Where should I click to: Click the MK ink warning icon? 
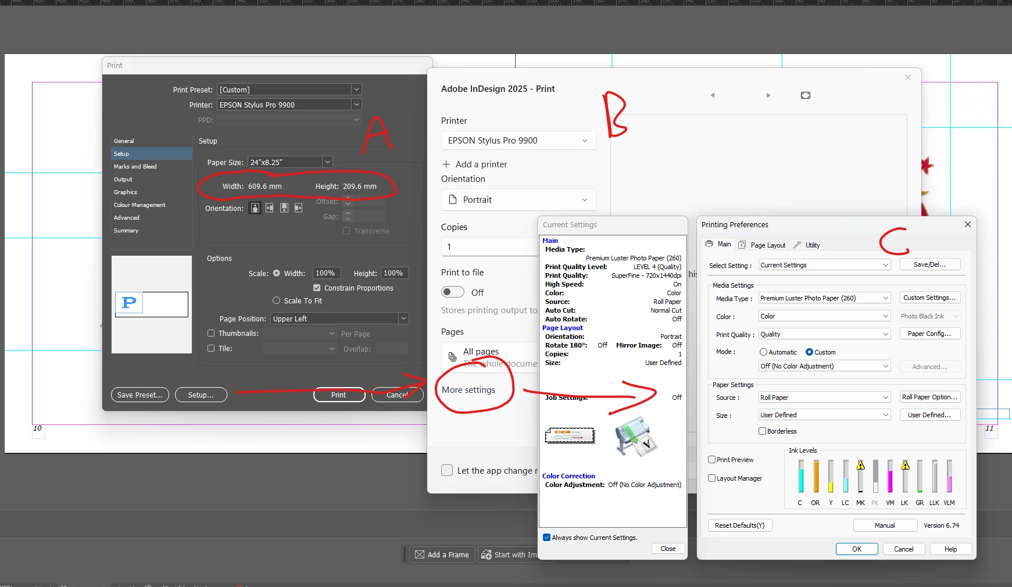click(x=861, y=466)
